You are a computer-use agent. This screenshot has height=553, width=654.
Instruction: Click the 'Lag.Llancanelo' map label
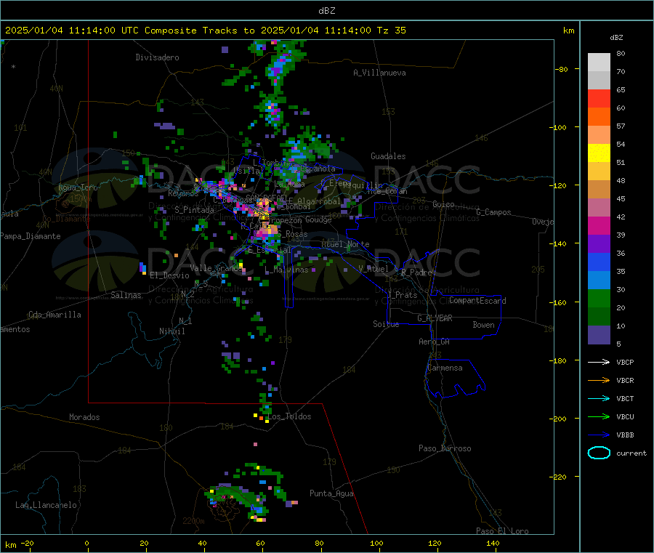46,505
